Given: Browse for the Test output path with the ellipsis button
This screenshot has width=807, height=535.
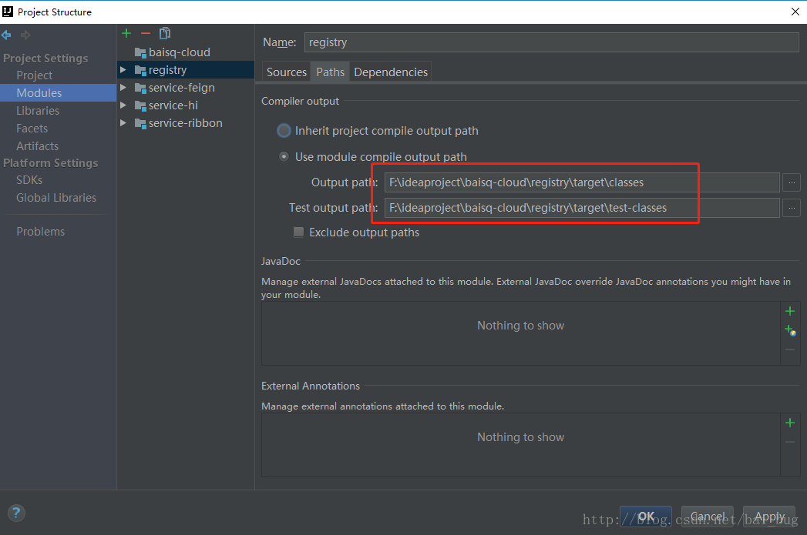Looking at the screenshot, I should [792, 208].
